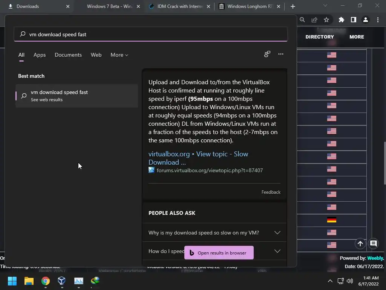Select best match vm download speed fast

coord(77,96)
